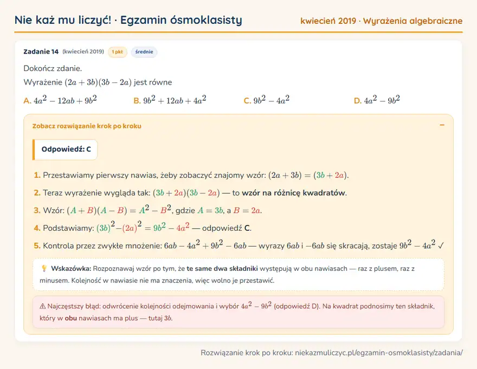Click 'Zobacz rozwiązanie krok po kroku' header
This screenshot has height=369, width=477.
coord(87,126)
